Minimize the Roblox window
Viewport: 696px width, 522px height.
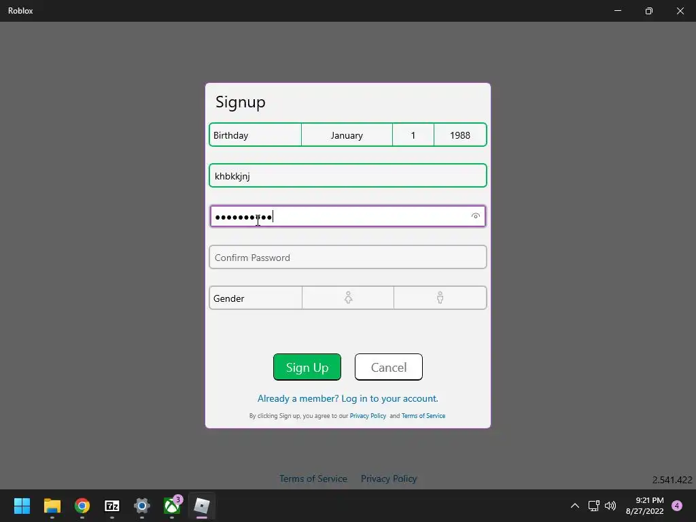[617, 11]
